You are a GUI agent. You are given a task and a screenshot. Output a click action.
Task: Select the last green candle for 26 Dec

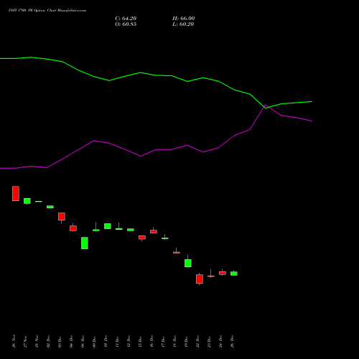[x=234, y=274]
